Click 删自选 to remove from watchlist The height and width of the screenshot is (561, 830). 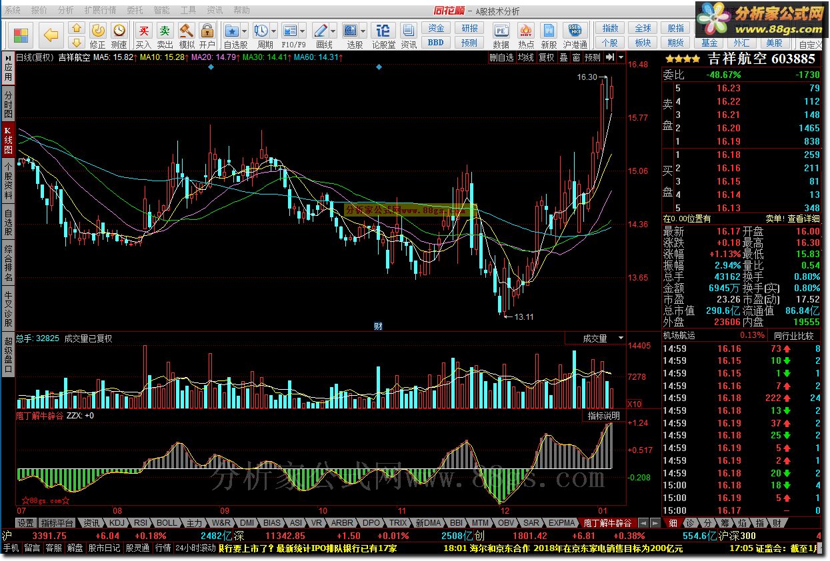pyautogui.click(x=501, y=57)
